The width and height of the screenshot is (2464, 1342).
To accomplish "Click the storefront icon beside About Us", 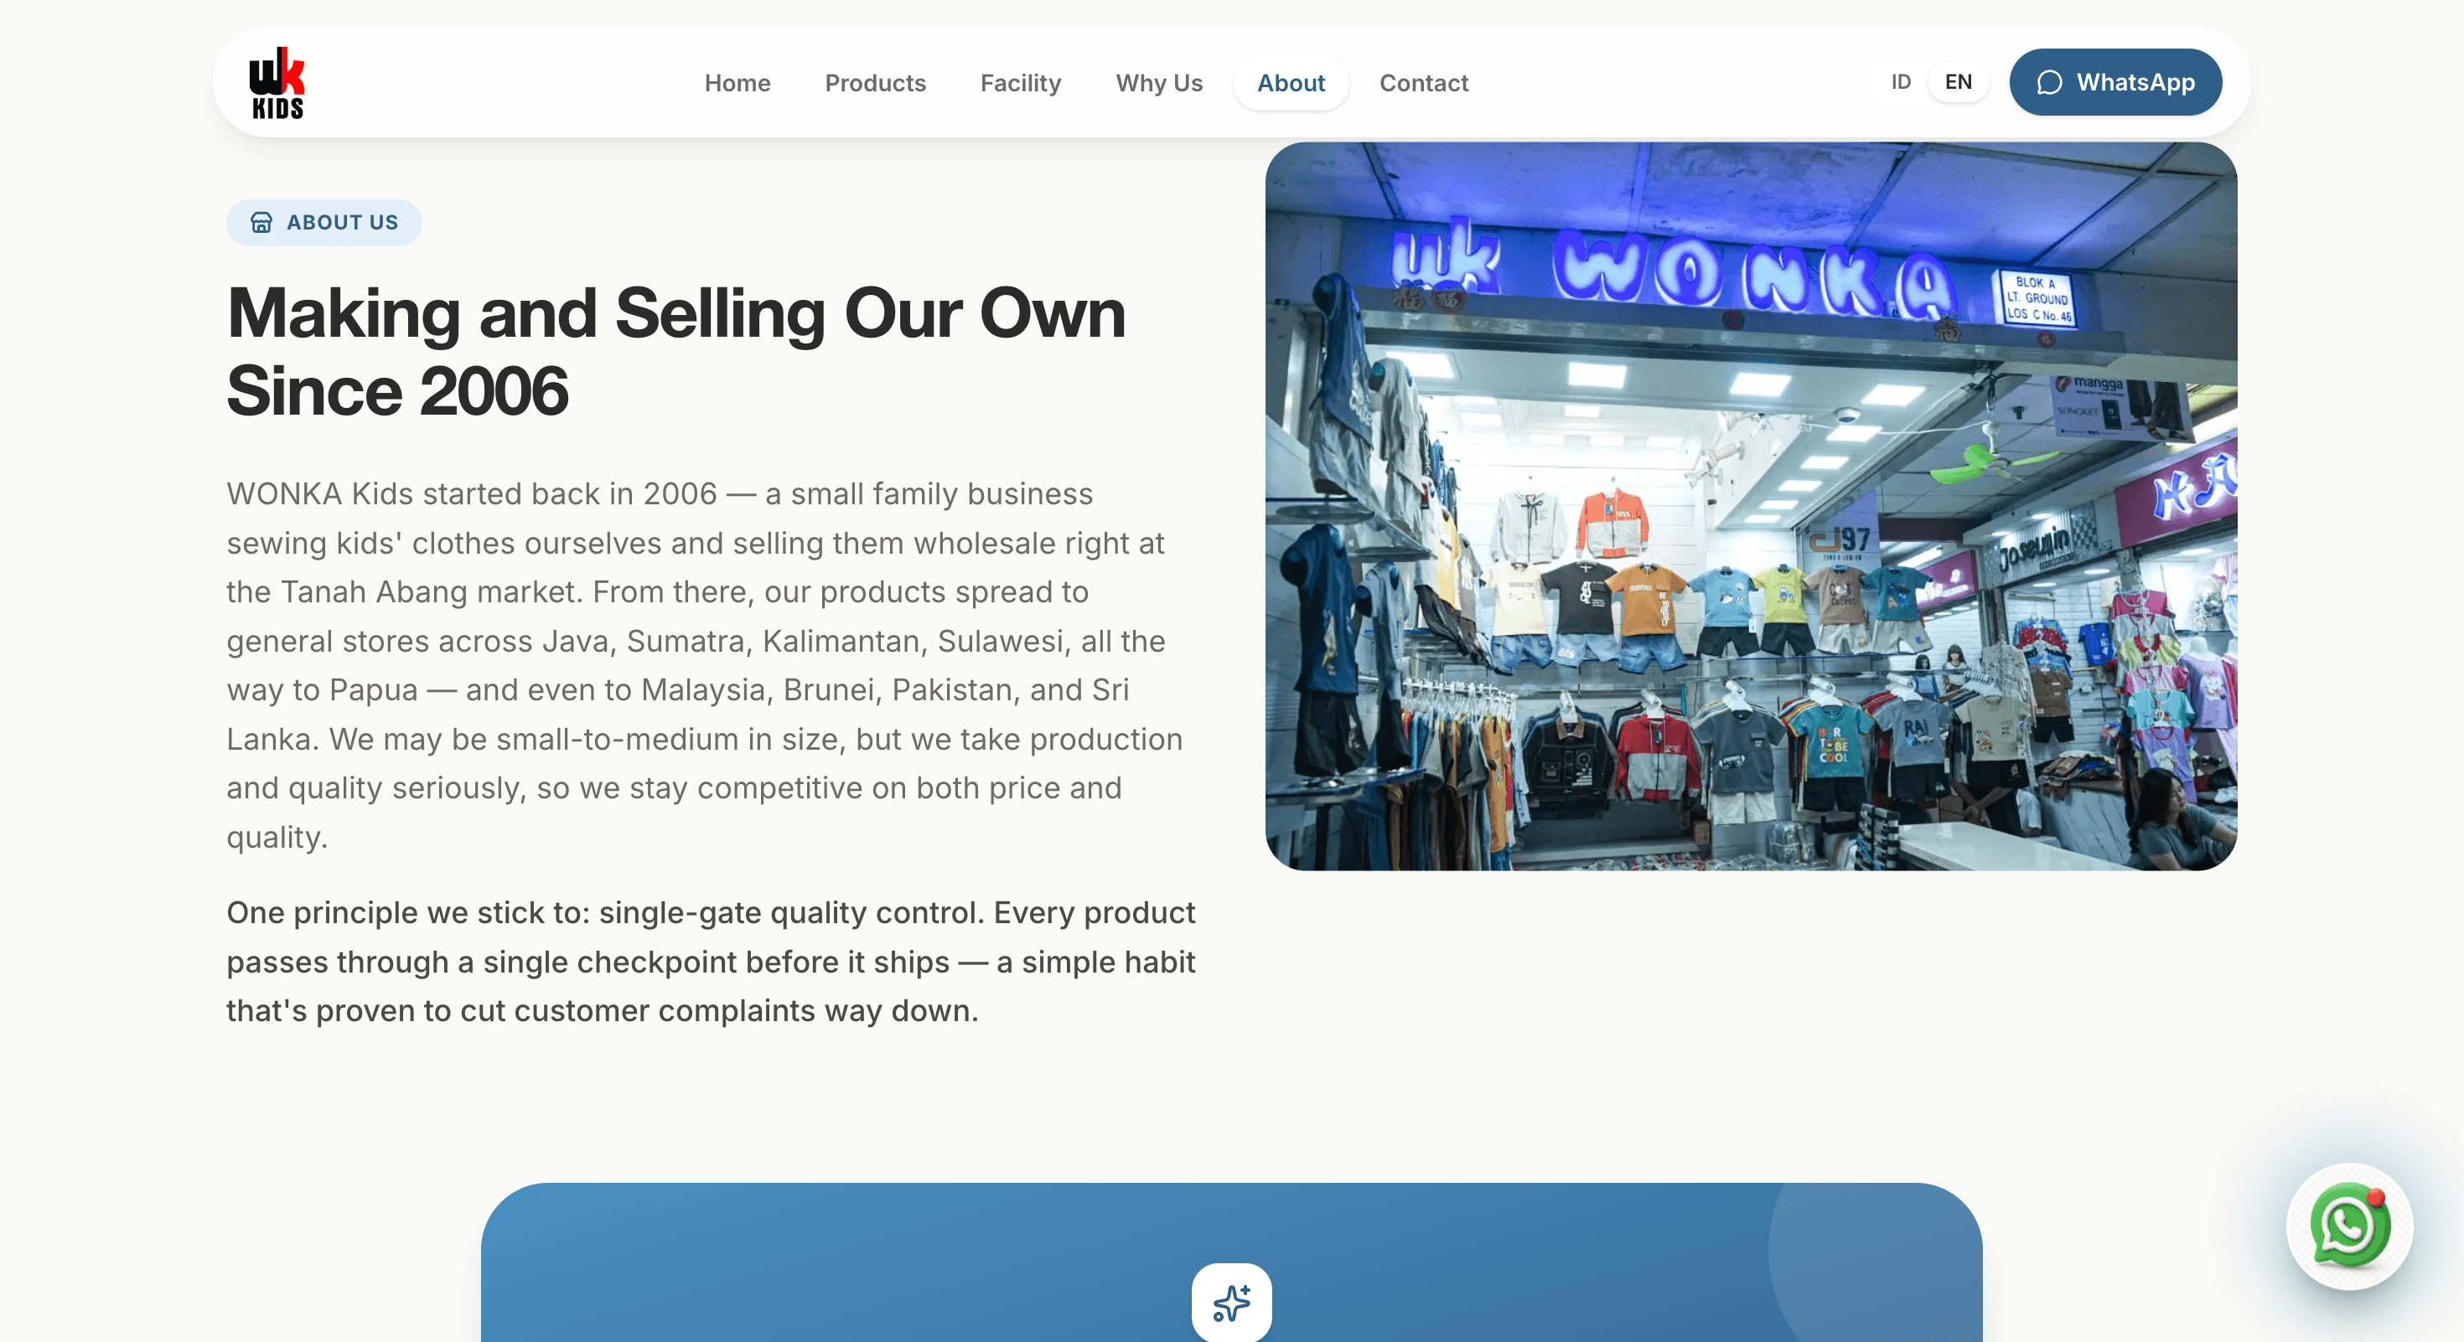I will pos(261,223).
